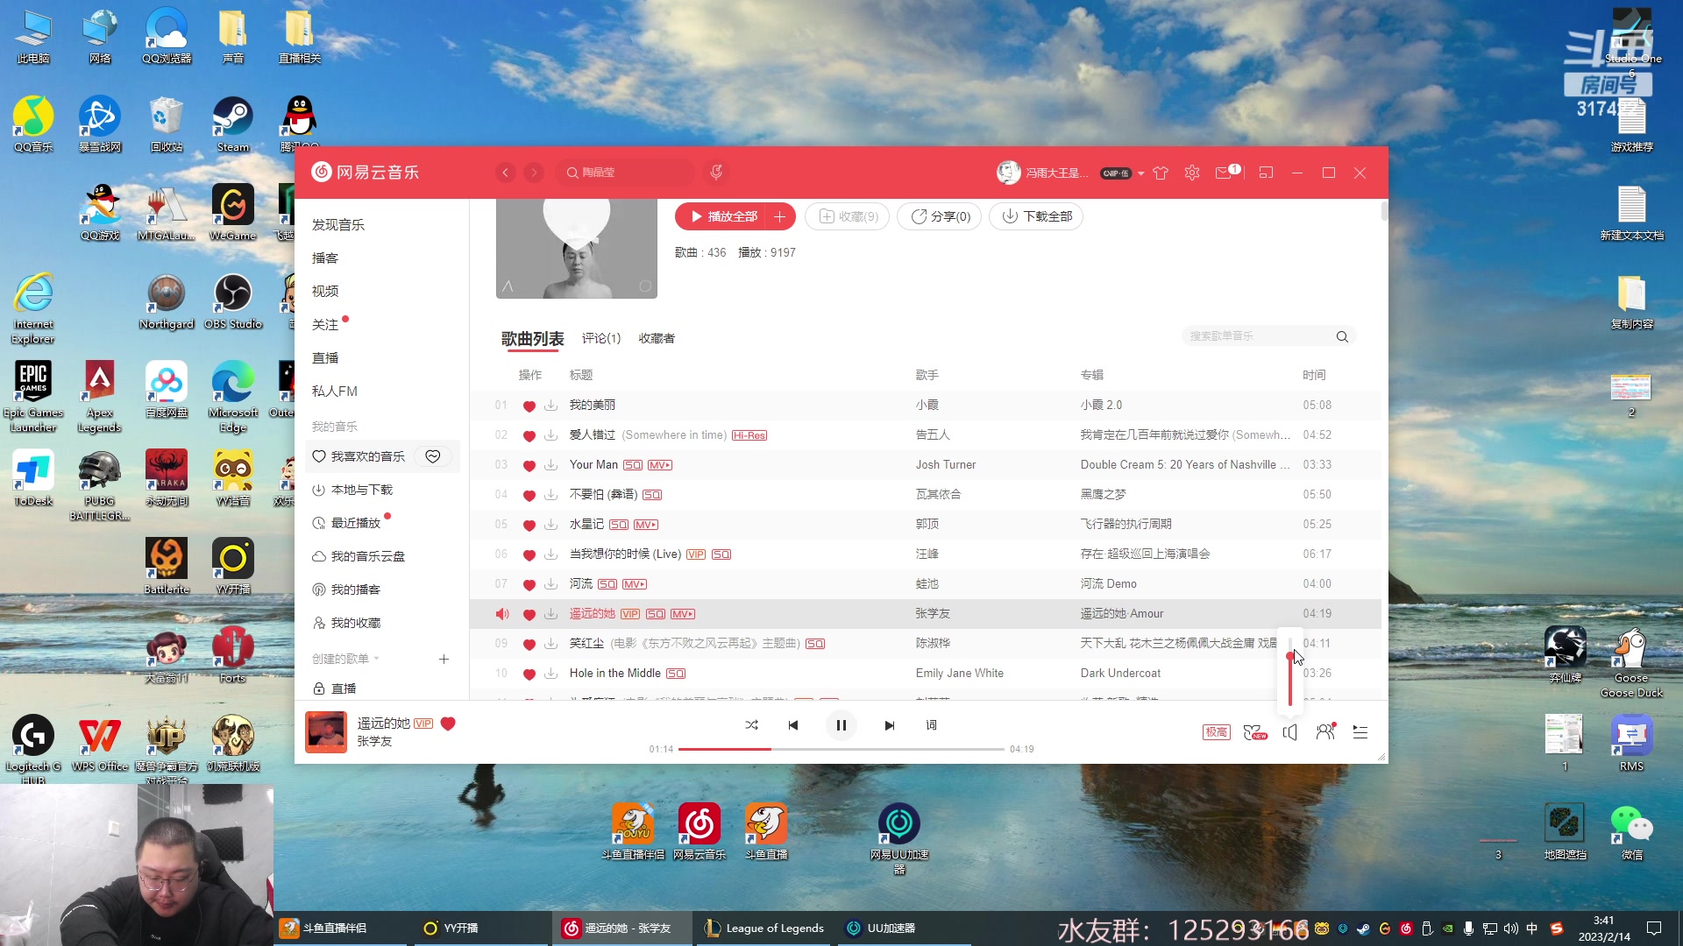This screenshot has width=1683, height=946.
Task: Toggle shuffle playback mode
Action: point(751,725)
